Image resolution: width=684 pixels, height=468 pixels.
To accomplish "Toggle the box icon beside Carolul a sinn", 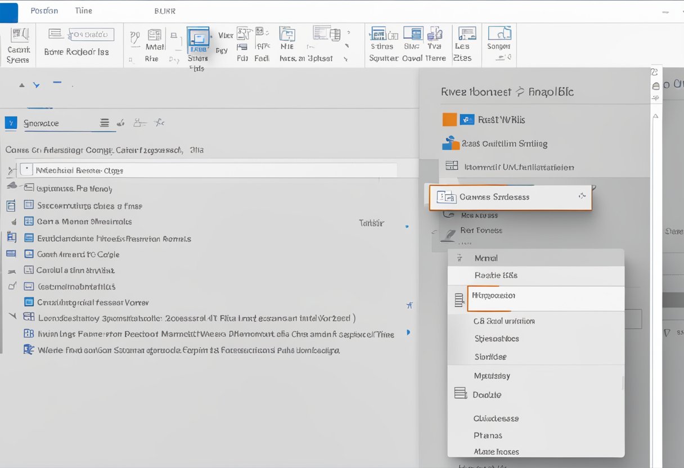I will 28,270.
